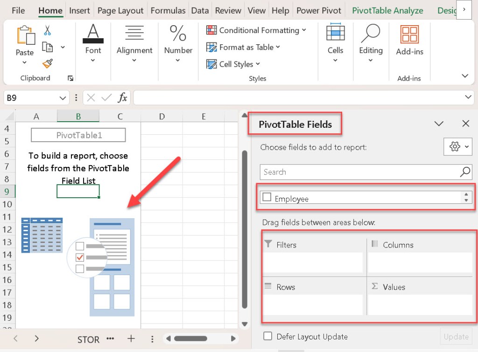Open the Alignment group
The width and height of the screenshot is (478, 352).
134,43
